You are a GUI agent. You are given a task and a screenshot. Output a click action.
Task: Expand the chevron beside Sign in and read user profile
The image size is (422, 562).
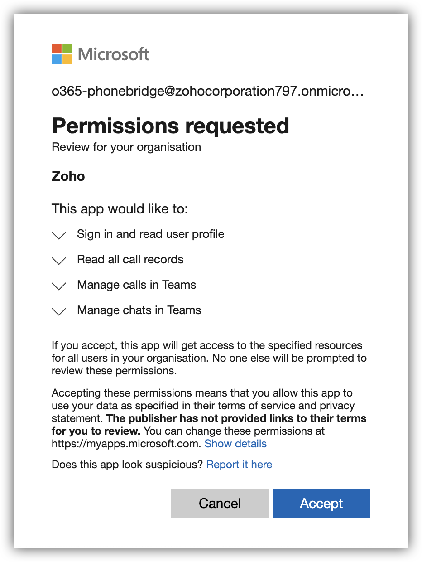click(x=59, y=235)
